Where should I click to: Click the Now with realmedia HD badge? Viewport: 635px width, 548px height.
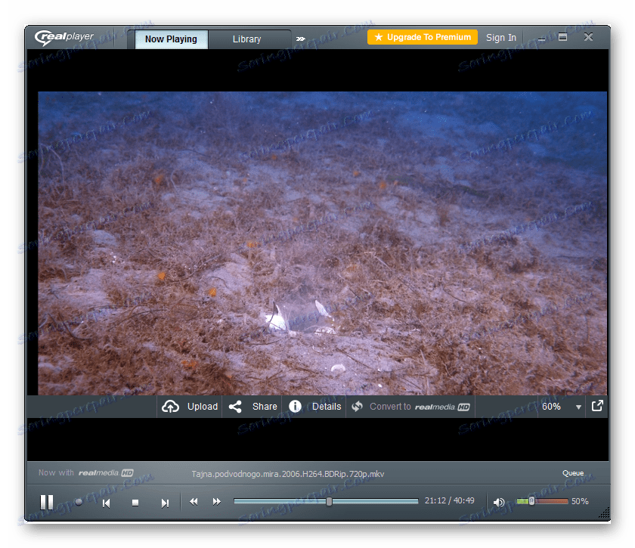(86, 472)
